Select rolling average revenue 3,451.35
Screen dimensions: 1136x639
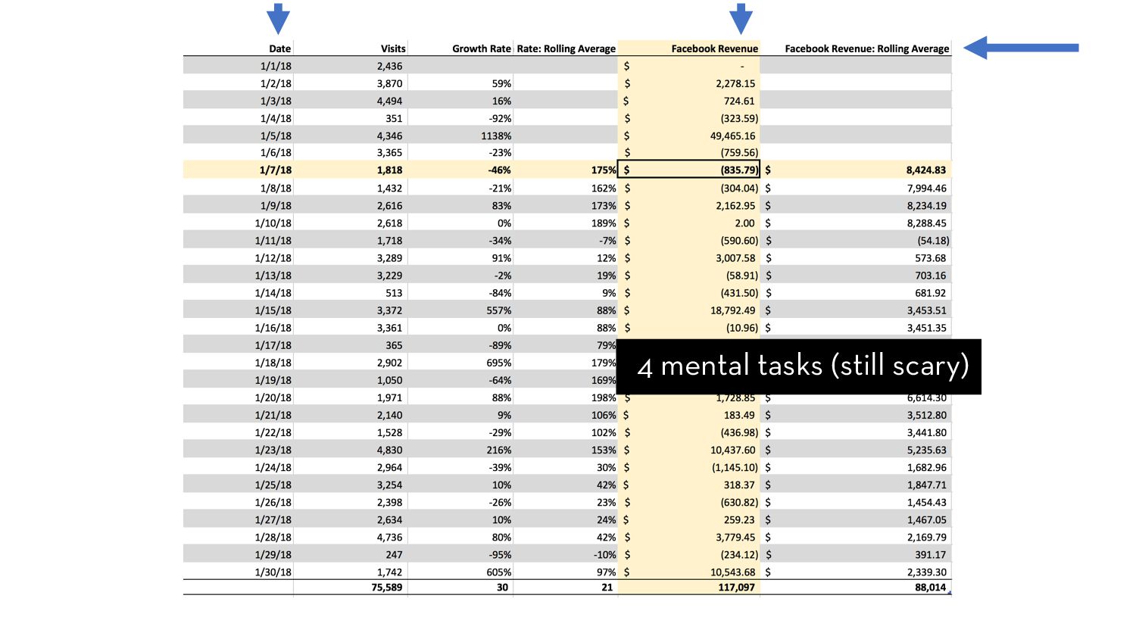927,328
